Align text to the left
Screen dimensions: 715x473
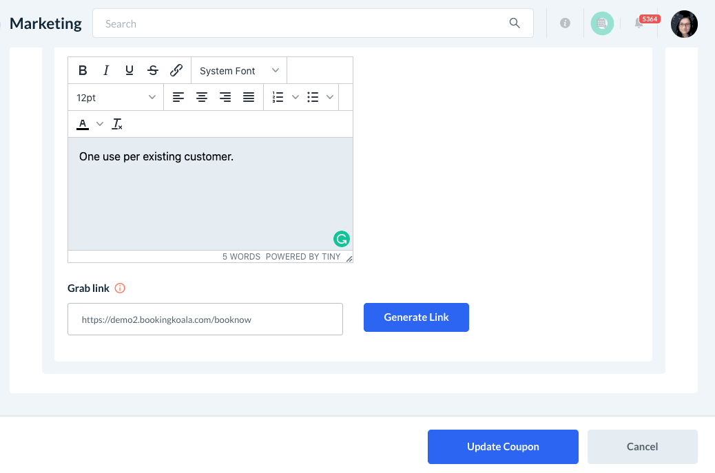(x=178, y=97)
